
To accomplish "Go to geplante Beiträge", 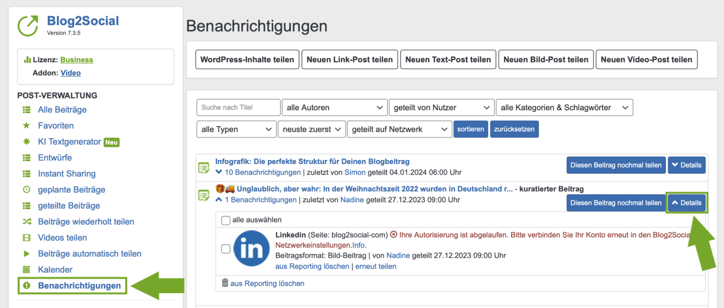I will pos(72,190).
